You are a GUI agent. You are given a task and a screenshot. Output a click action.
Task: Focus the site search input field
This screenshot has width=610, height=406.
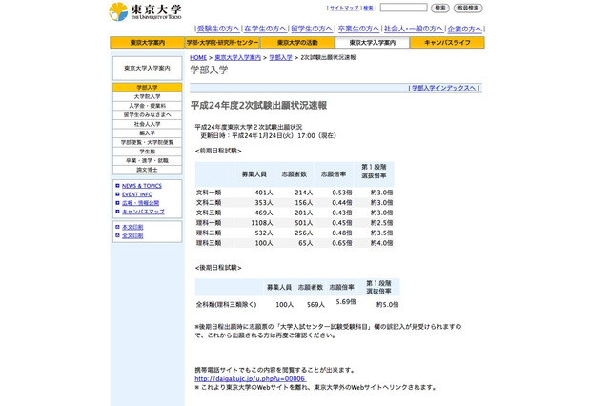coord(403,8)
